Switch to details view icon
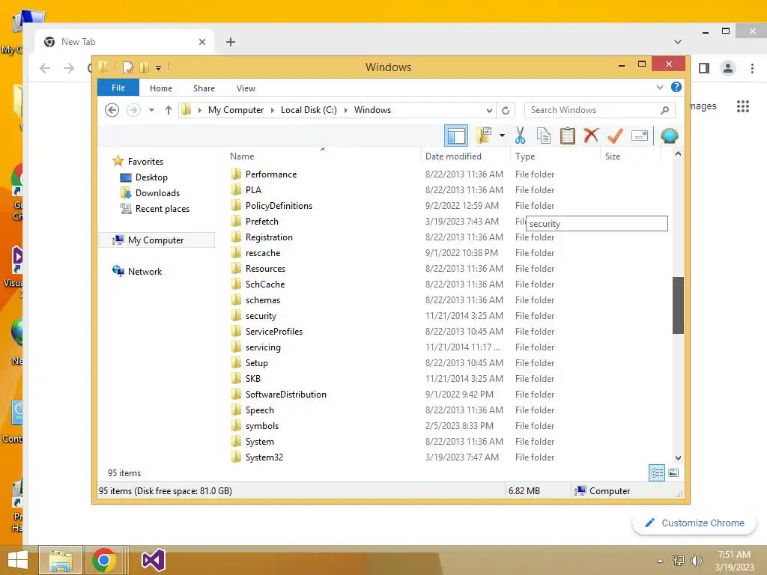Viewport: 767px width, 575px height. tap(656, 473)
